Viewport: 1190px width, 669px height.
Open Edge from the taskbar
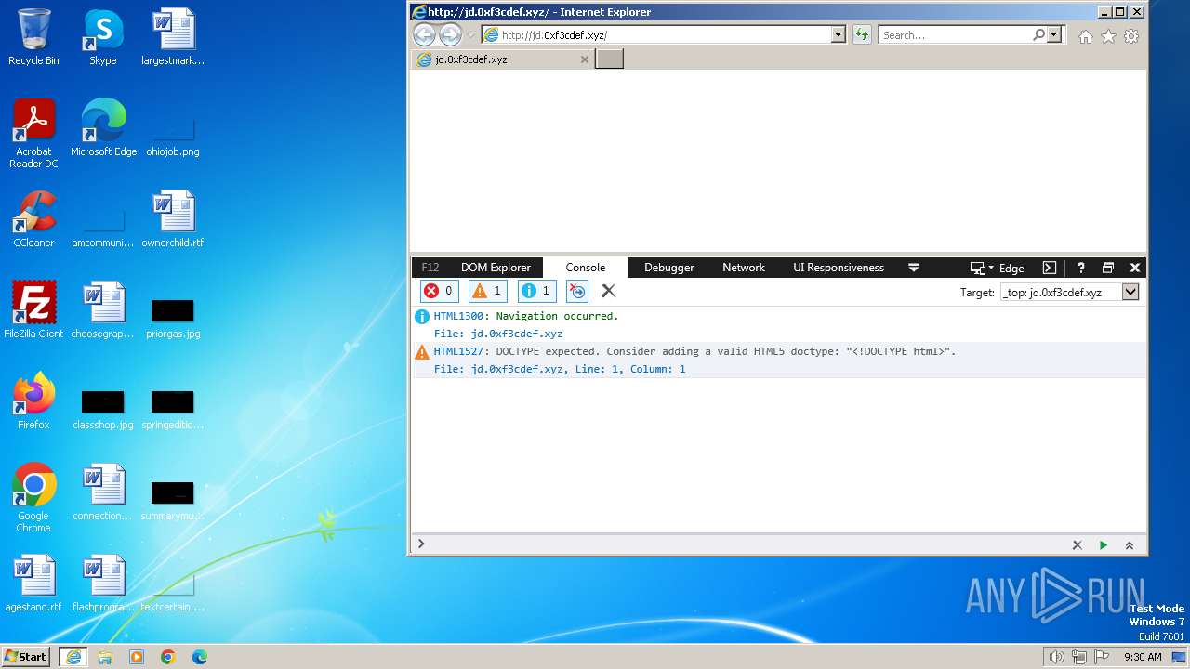point(199,657)
